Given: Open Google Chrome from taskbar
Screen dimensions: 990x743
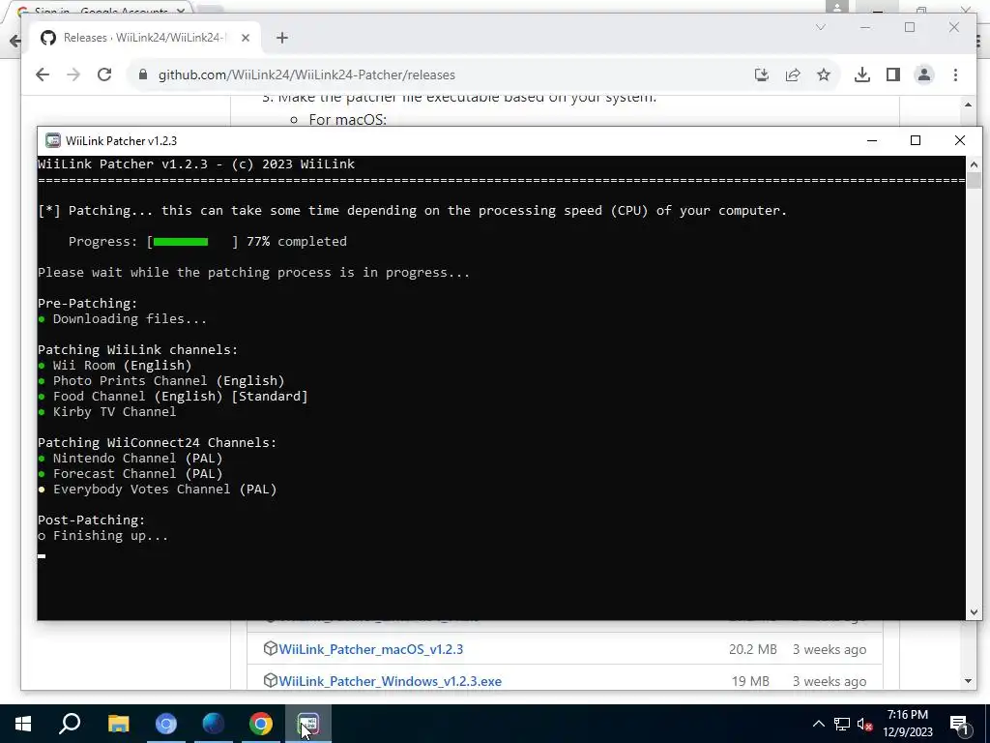Looking at the screenshot, I should click(260, 724).
